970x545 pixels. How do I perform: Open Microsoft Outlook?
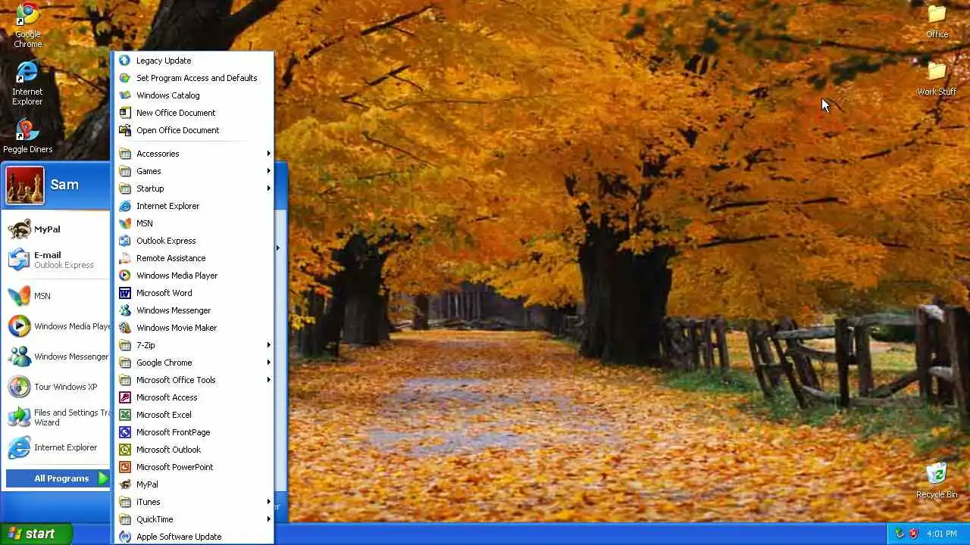point(193,450)
